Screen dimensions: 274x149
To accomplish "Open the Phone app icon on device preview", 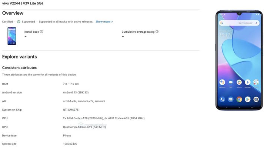I will click(x=222, y=99).
